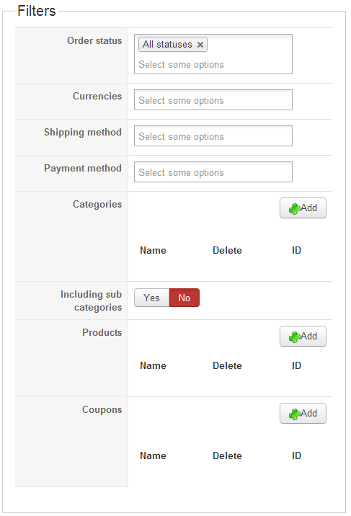The image size is (351, 516).
Task: Click the green plus icon in Categories Add
Action: coord(294,209)
